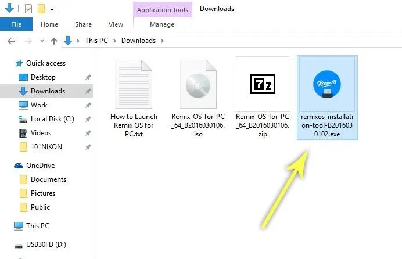Click the pin icon next to Work

[88, 105]
